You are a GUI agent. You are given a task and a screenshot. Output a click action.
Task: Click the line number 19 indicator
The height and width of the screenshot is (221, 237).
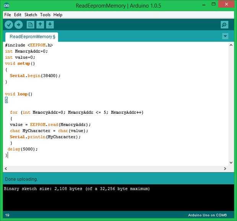pos(7,215)
